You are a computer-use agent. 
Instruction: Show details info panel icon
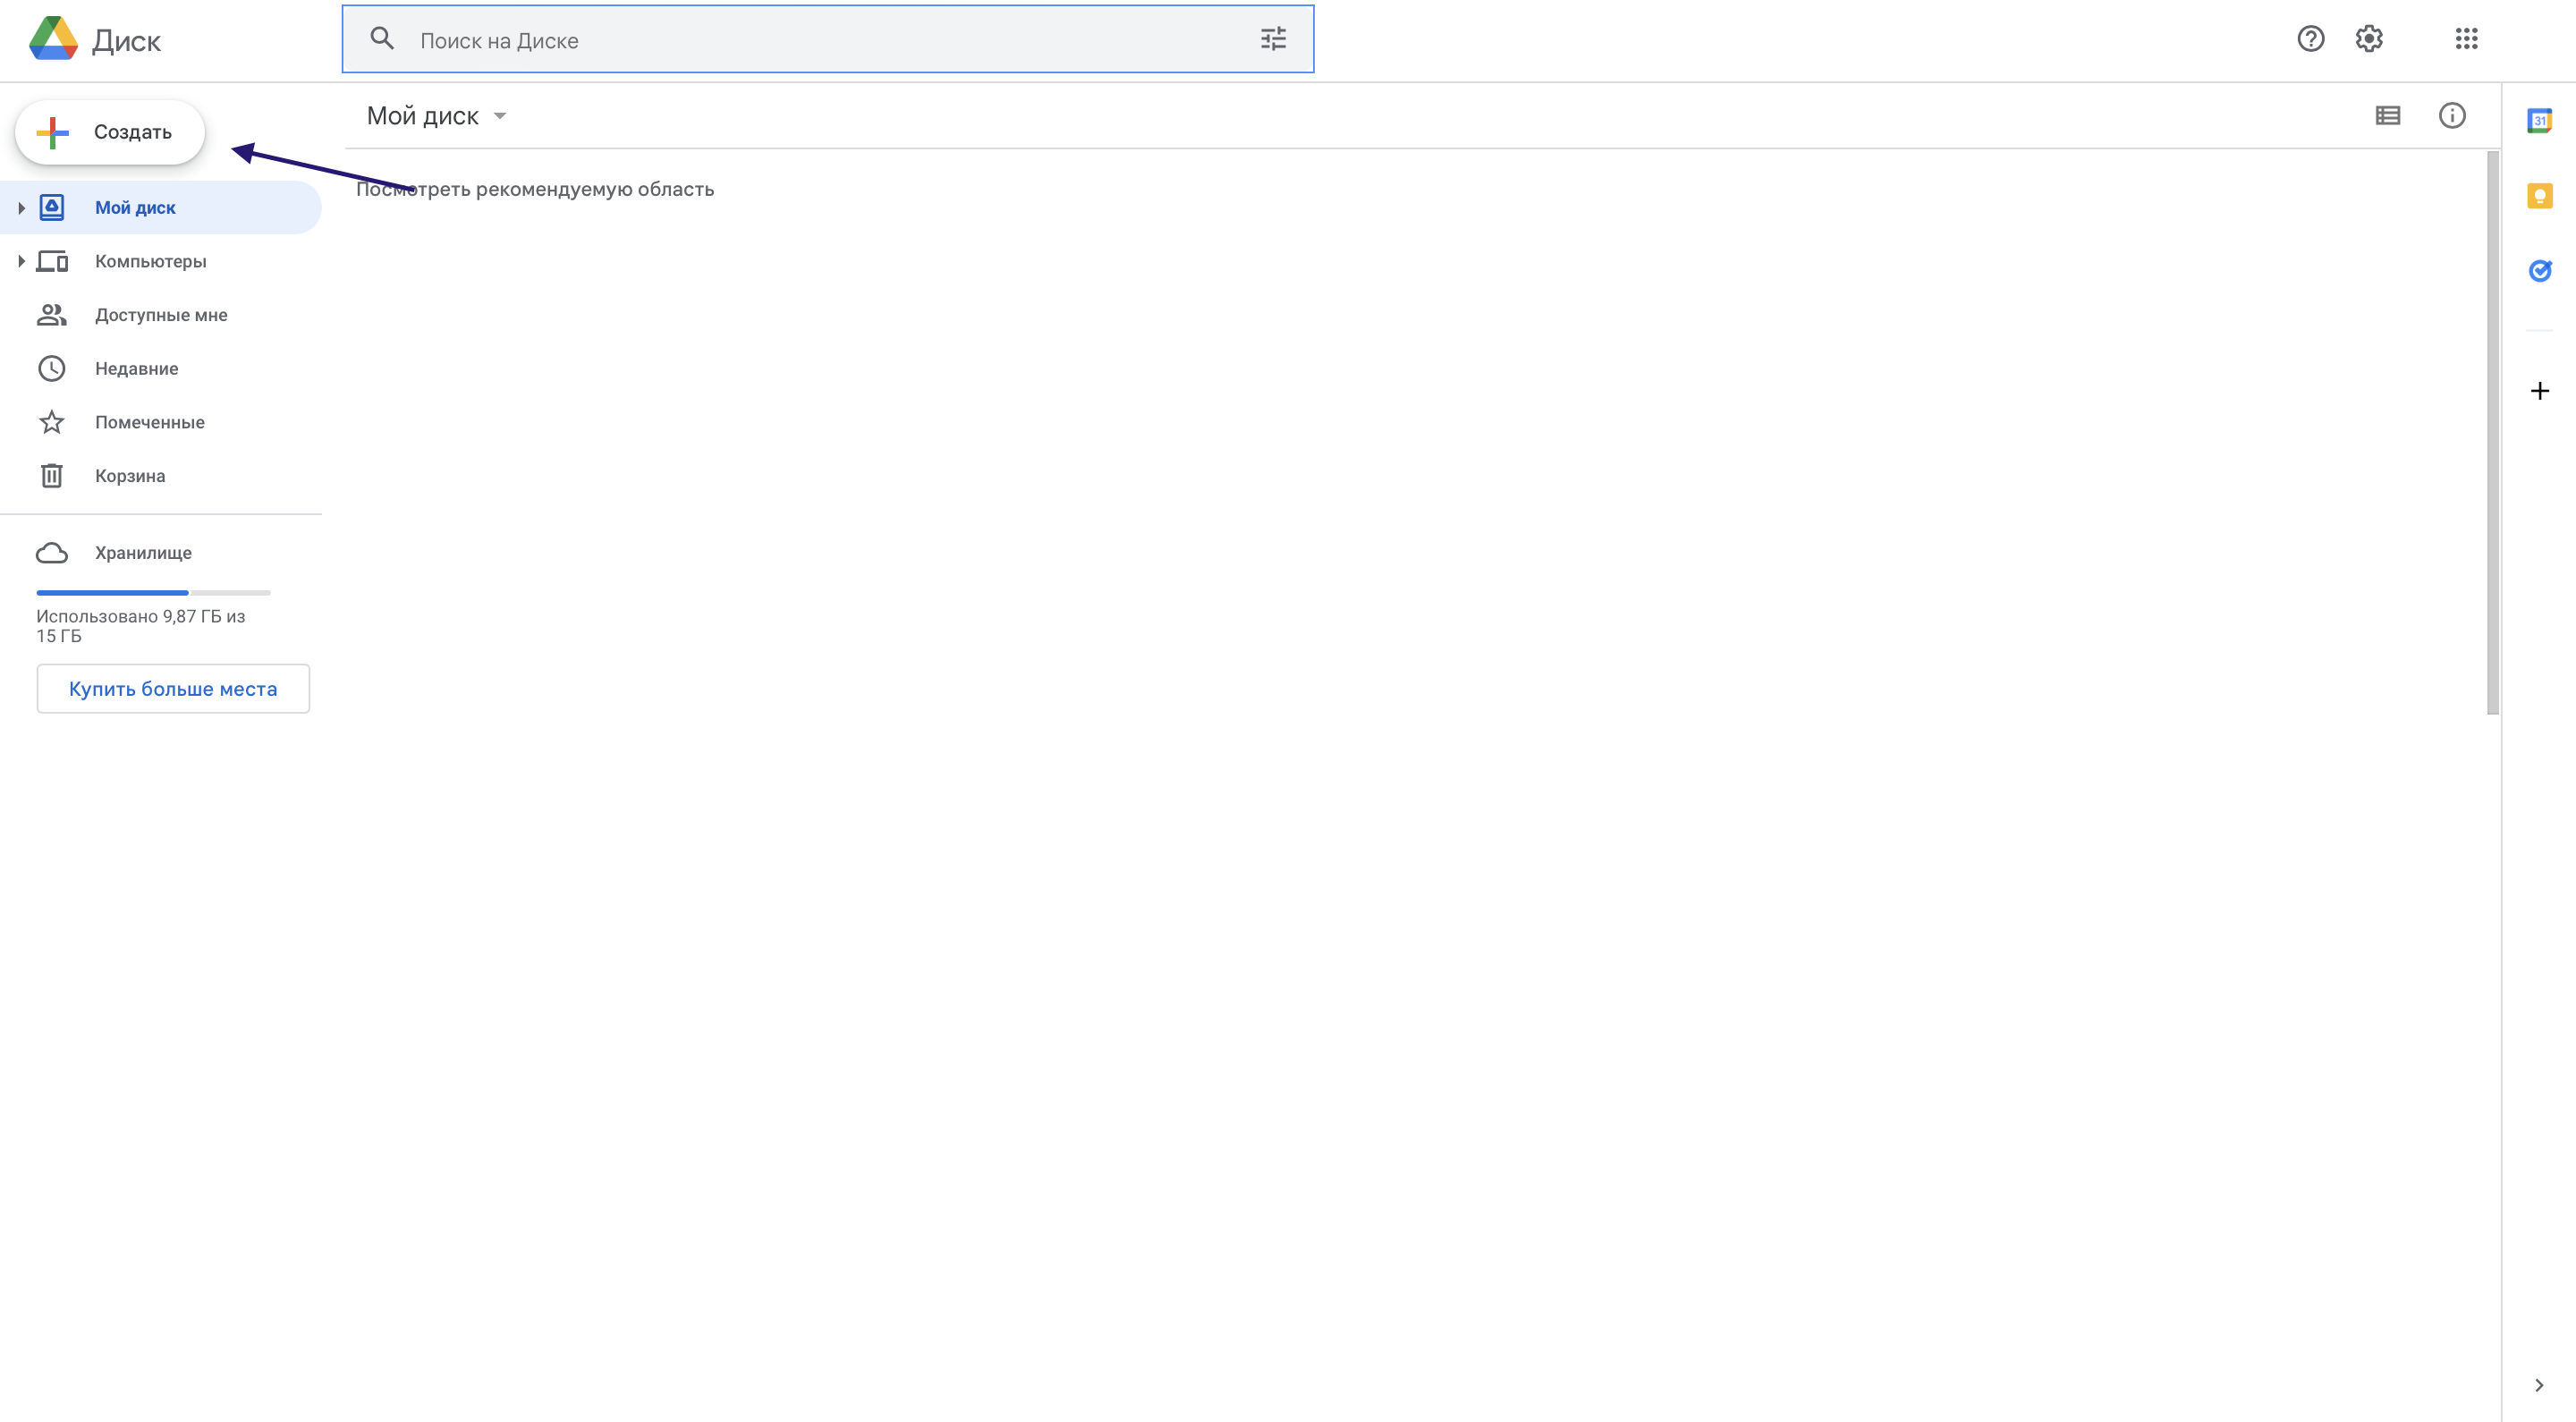tap(2451, 116)
